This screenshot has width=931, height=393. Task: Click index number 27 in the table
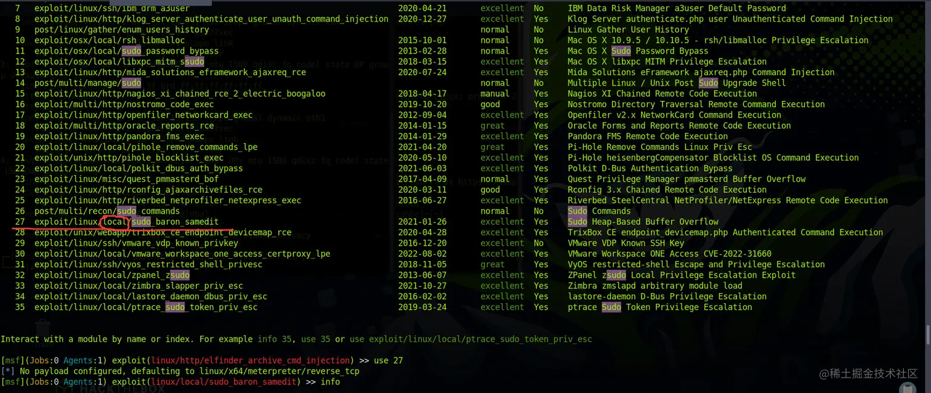click(x=20, y=222)
